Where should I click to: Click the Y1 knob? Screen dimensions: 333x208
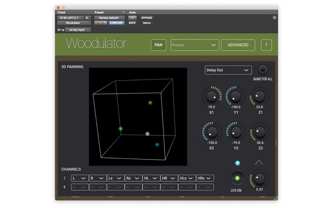(236, 97)
